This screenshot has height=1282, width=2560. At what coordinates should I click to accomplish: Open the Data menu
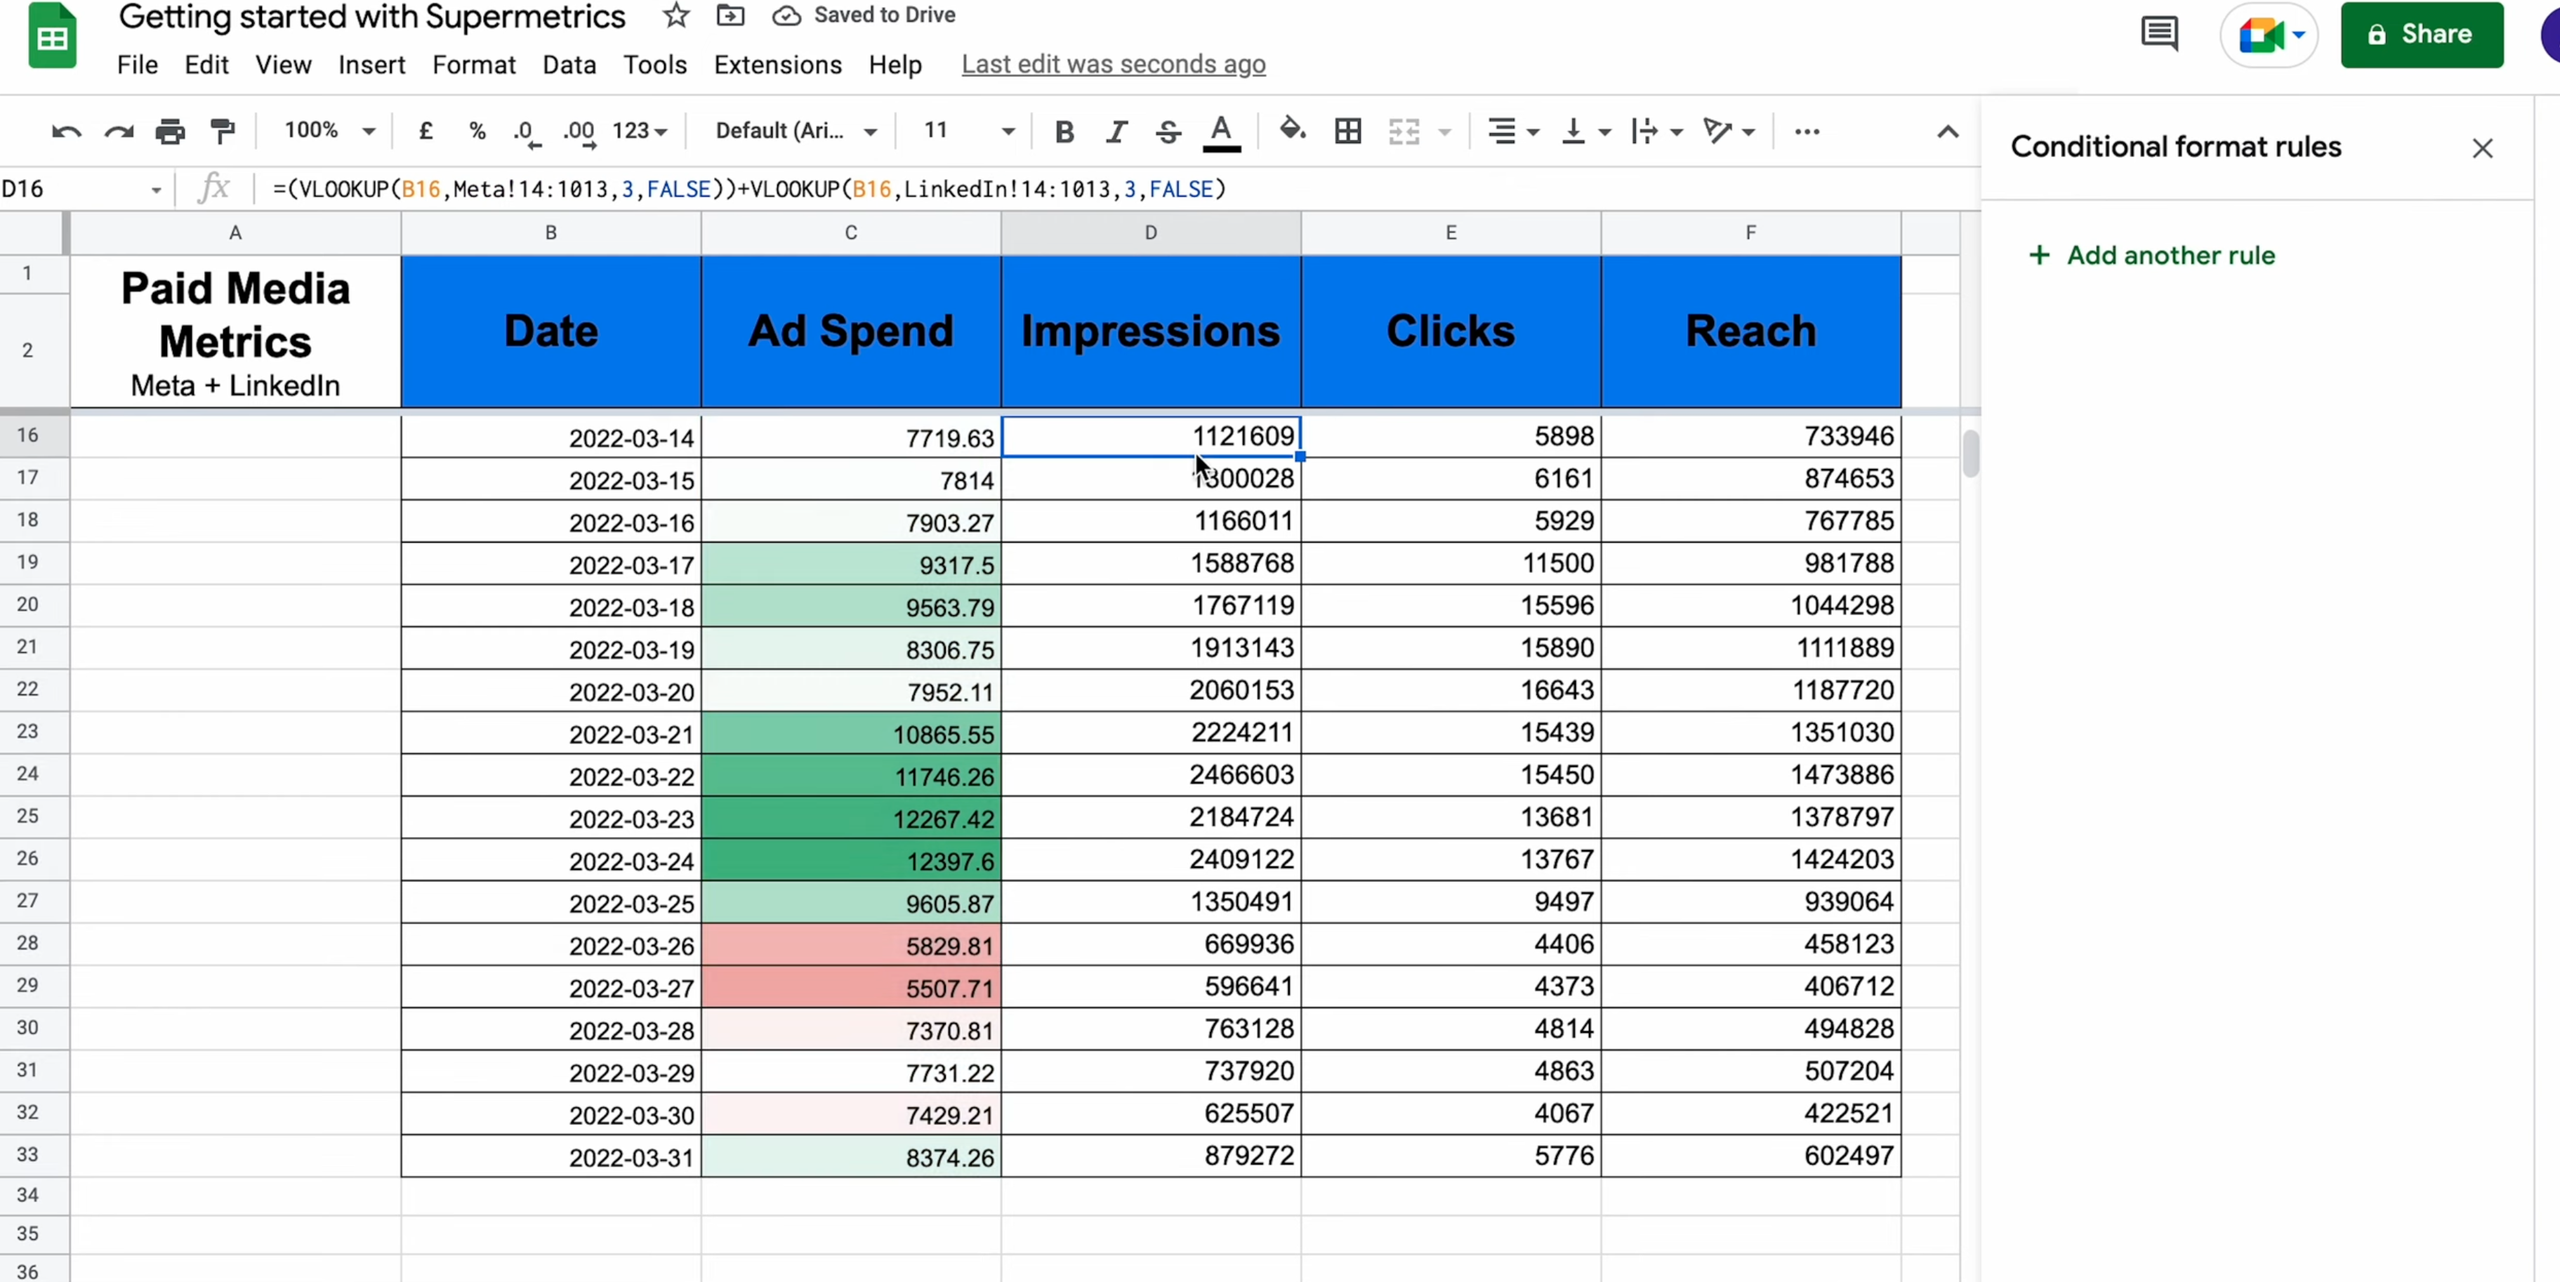click(x=569, y=65)
